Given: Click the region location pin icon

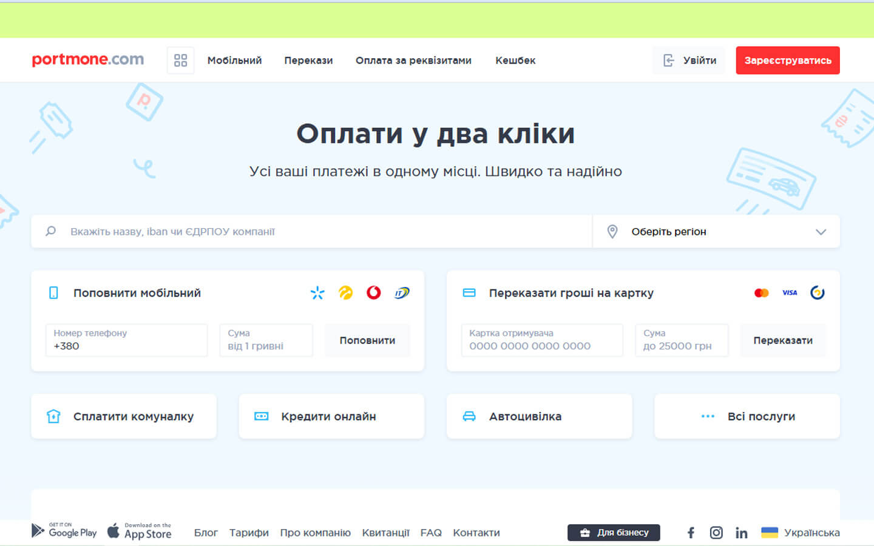Looking at the screenshot, I should coord(612,231).
